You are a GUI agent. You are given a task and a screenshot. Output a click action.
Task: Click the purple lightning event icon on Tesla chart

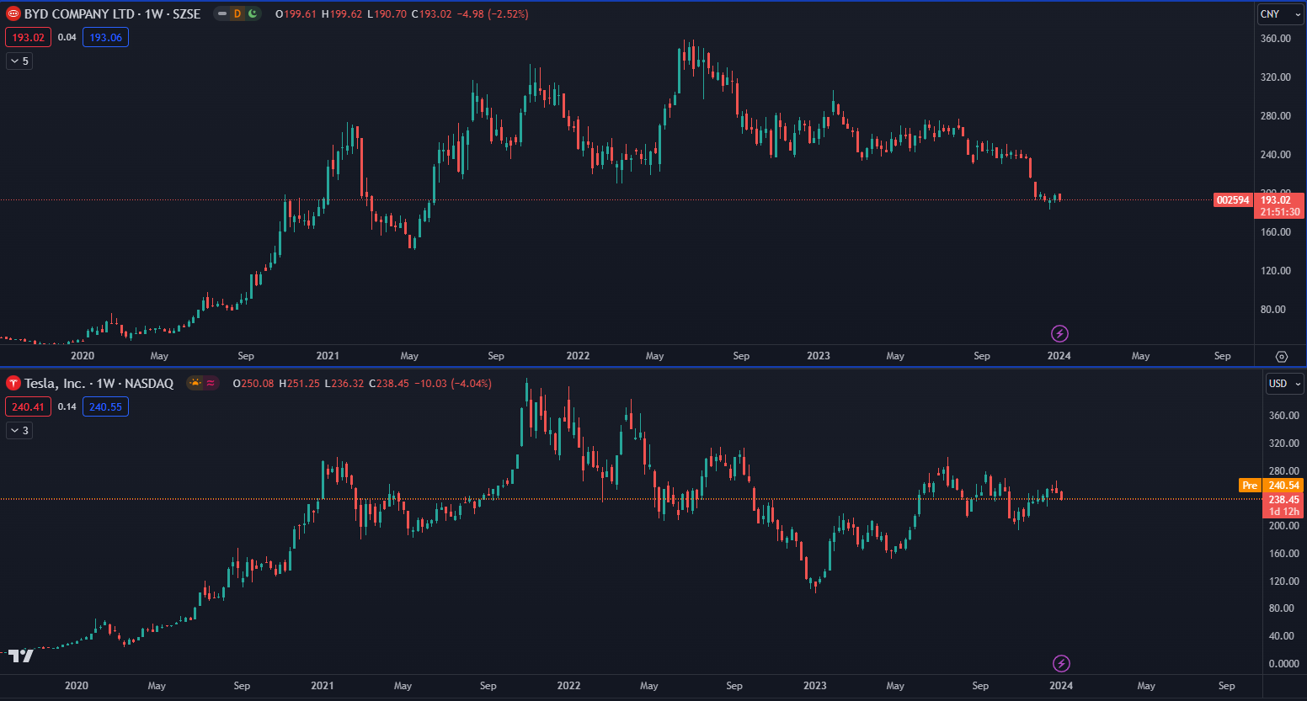pos(1061,663)
